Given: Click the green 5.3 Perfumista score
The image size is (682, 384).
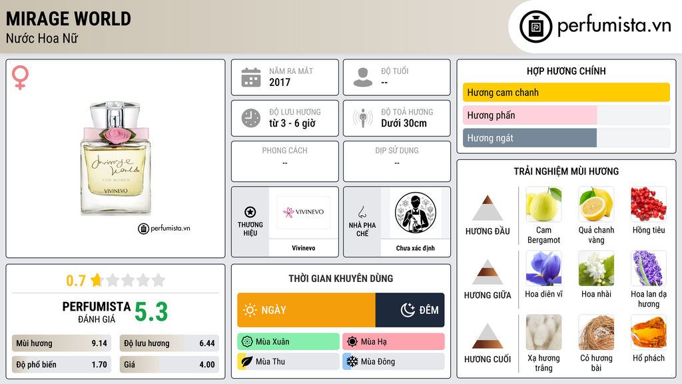Looking at the screenshot, I should click(151, 312).
